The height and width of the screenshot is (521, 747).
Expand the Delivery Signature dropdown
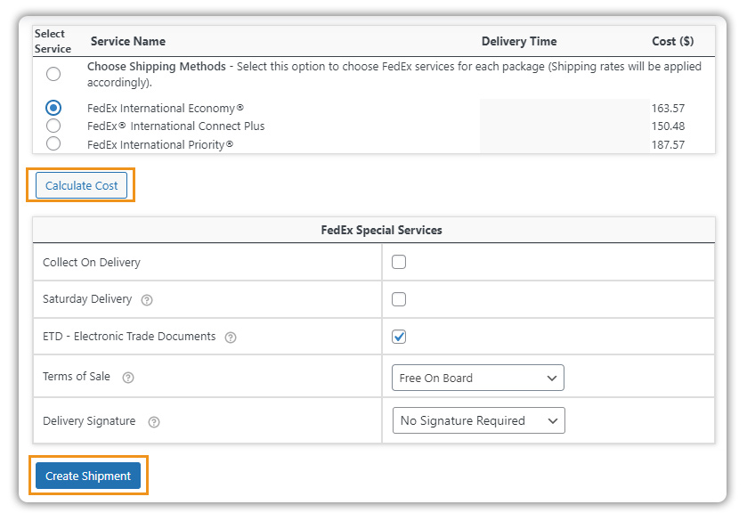[x=479, y=420]
